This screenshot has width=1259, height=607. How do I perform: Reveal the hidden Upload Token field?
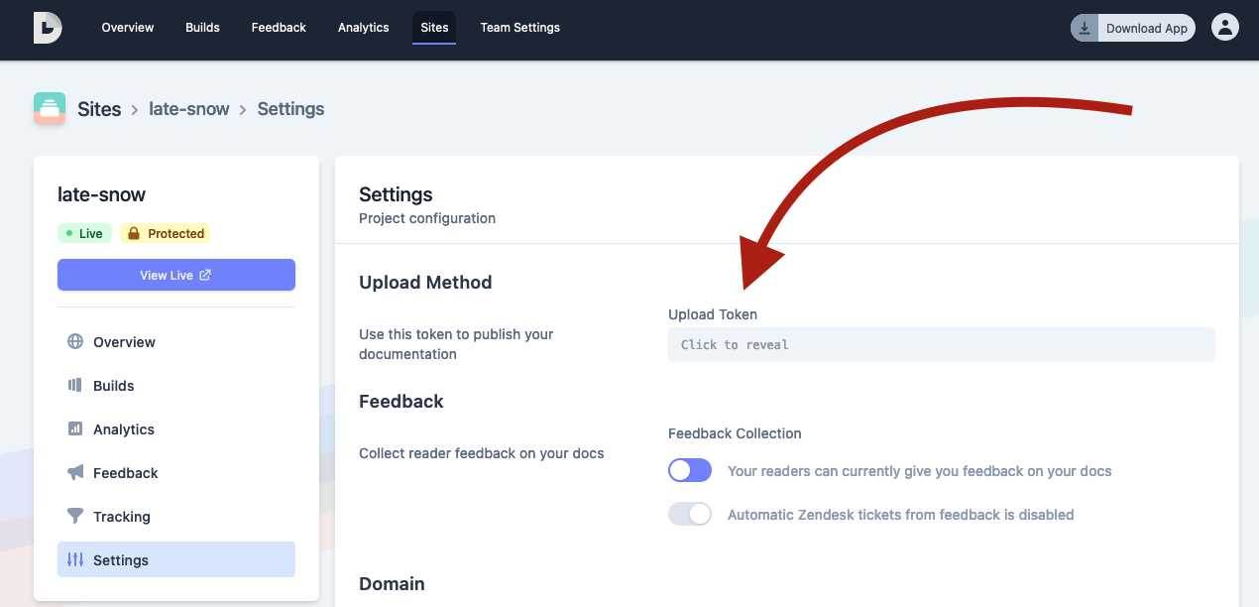pyautogui.click(x=941, y=344)
